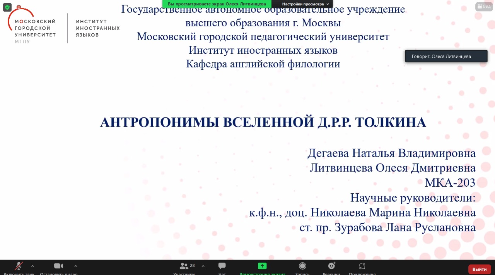495x275 pixels.
Task: Expand audio options arrow beside microphone
Action: pos(32,266)
